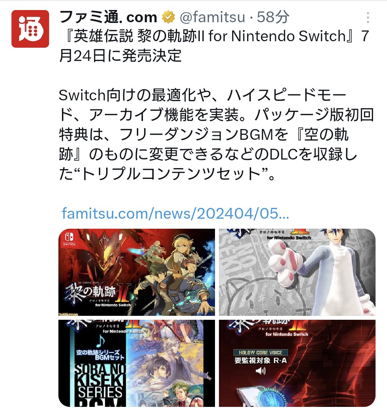Click the 58分 timestamp
The width and height of the screenshot is (387, 418).
tap(273, 17)
